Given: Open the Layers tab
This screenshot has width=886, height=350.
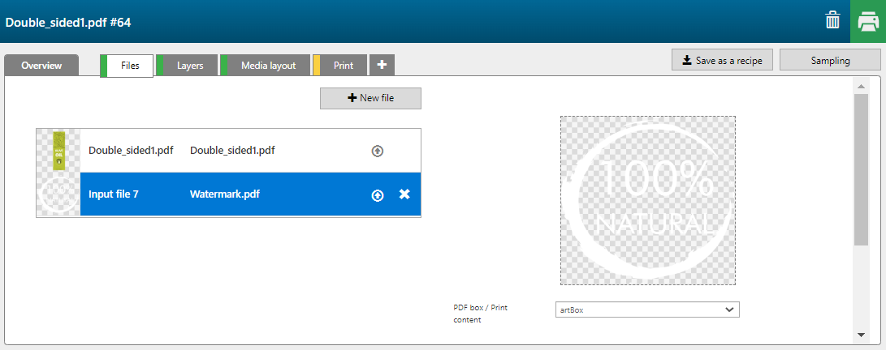Looking at the screenshot, I should [190, 66].
